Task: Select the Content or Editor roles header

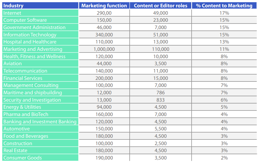Action: pos(160,6)
